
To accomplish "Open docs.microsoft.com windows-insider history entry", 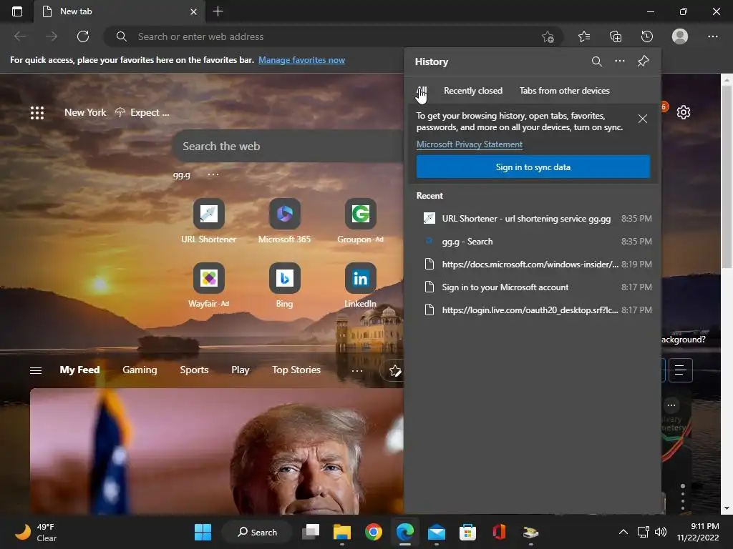I will click(533, 264).
